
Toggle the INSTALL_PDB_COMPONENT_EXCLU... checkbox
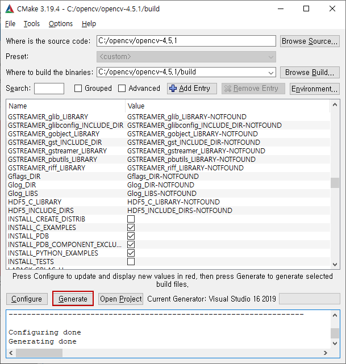point(131,244)
